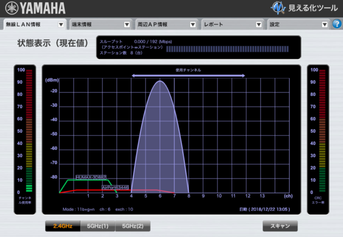Click the (ch) axis label
The width and height of the screenshot is (343, 237).
288,196
